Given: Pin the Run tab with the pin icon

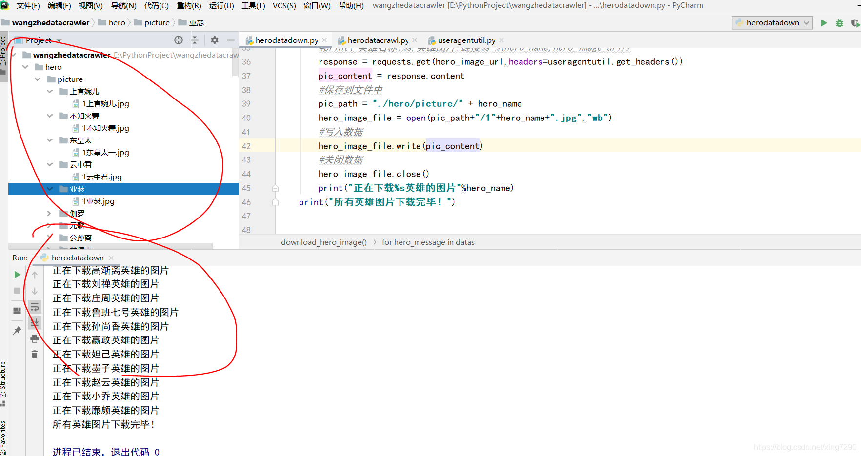Looking at the screenshot, I should coord(17,331).
